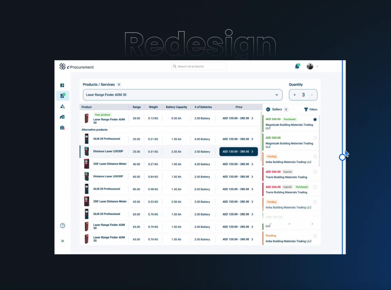This screenshot has height=290, width=391.
Task: Click the # of Batteries column header
Action: point(203,107)
